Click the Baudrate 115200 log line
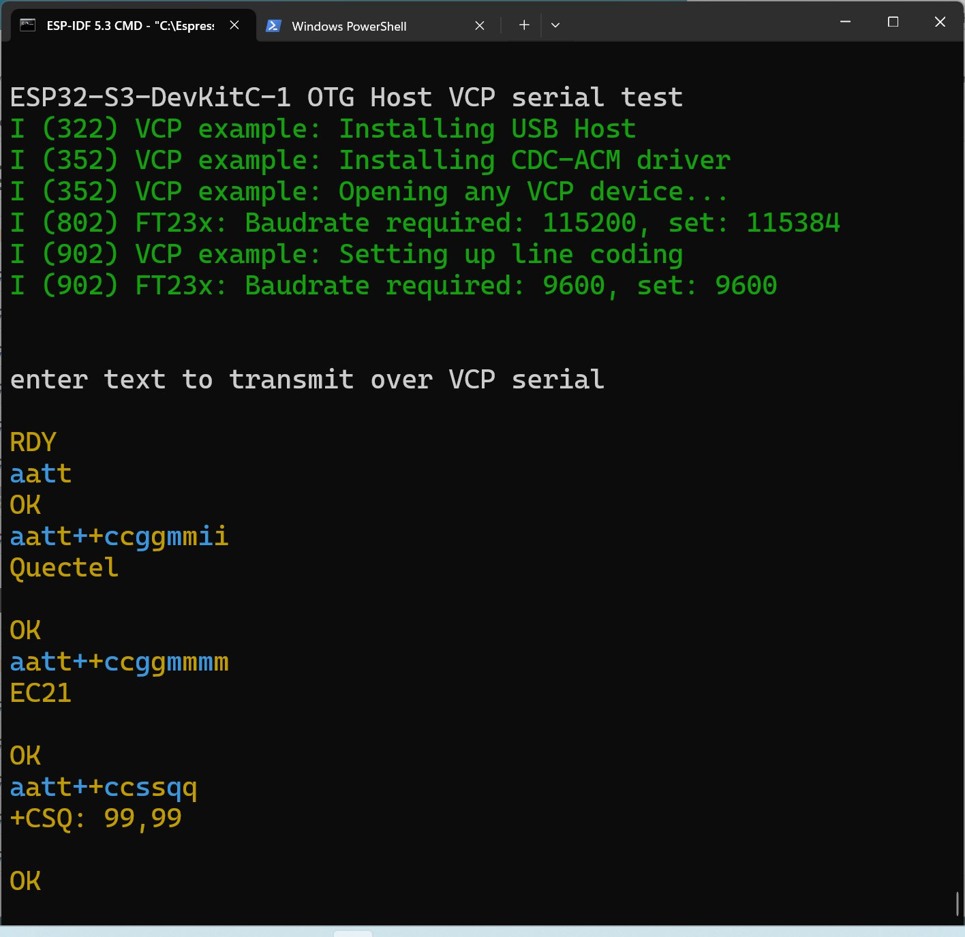Image resolution: width=965 pixels, height=937 pixels. point(425,223)
